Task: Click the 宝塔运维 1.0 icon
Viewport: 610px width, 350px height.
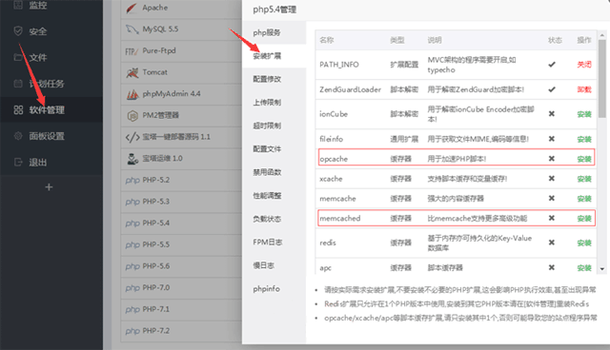Action: click(132, 158)
